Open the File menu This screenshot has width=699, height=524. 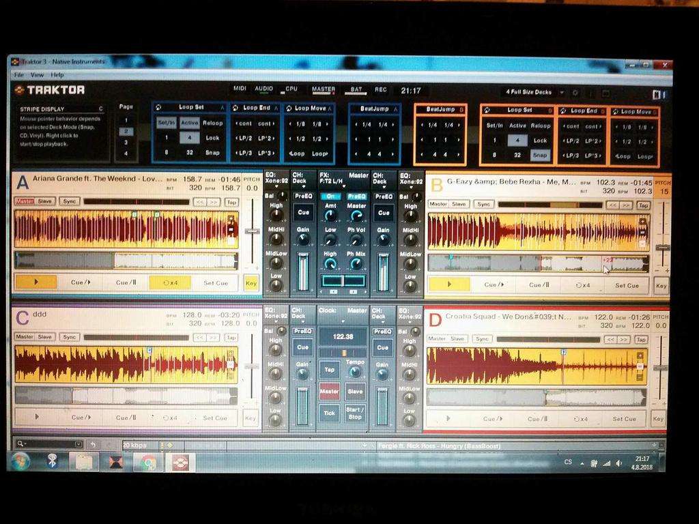point(18,75)
